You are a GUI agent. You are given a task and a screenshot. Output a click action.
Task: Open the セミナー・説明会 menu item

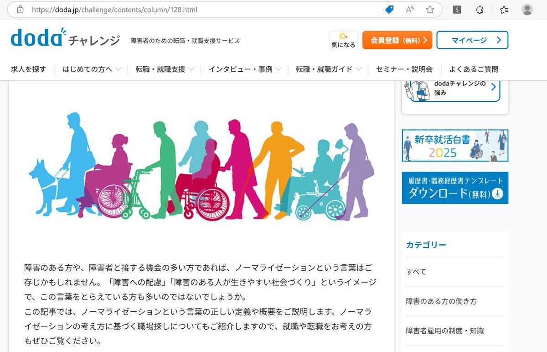point(404,69)
